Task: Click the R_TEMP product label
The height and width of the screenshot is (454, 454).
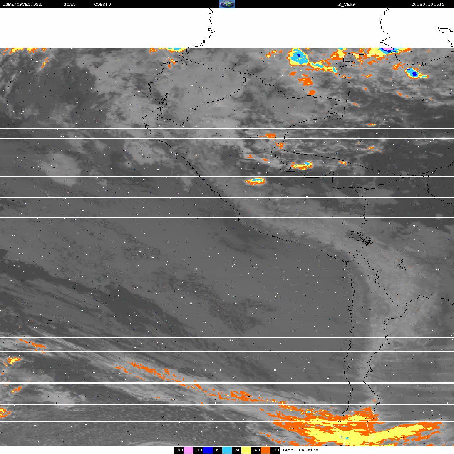Action: pyautogui.click(x=347, y=4)
